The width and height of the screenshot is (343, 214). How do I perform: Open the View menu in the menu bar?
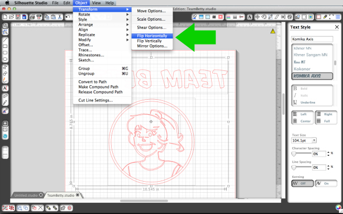click(96, 3)
